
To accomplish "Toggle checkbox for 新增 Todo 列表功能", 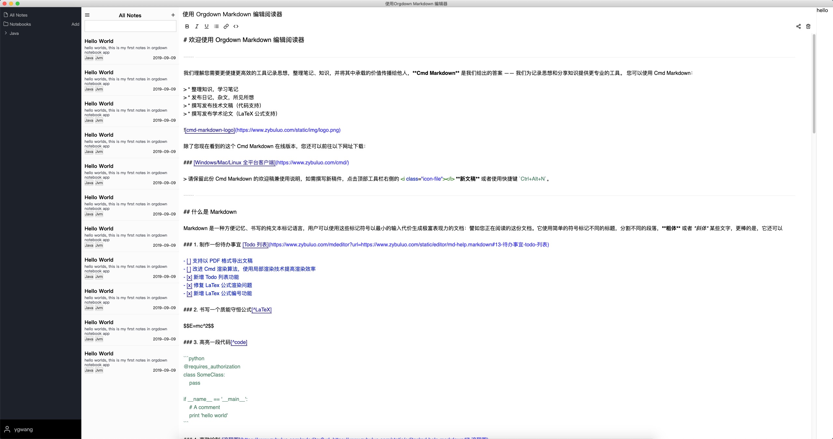I will point(189,277).
